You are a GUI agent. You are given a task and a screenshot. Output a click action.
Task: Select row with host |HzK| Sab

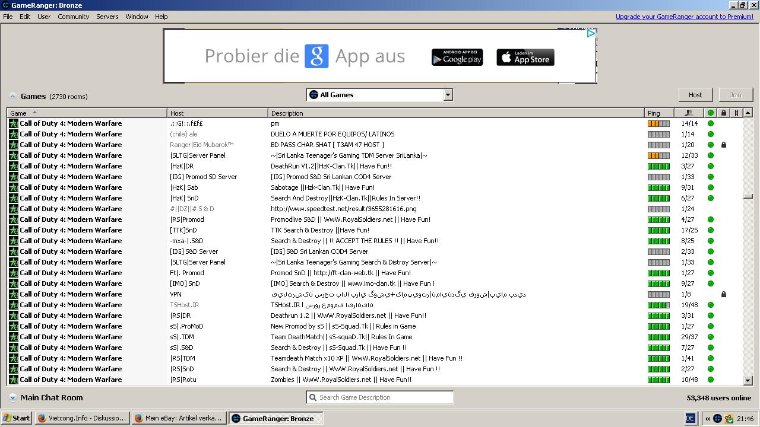coord(375,187)
